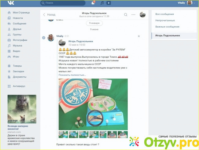This screenshot has width=199, height=150.
Task: Mark message as important with star
Action: [139, 36]
